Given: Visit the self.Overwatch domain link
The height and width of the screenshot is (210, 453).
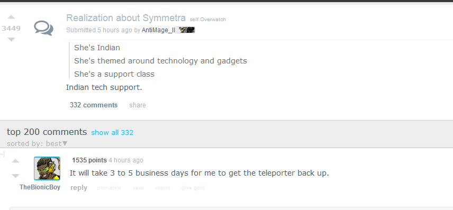Looking at the screenshot, I should 208,20.
